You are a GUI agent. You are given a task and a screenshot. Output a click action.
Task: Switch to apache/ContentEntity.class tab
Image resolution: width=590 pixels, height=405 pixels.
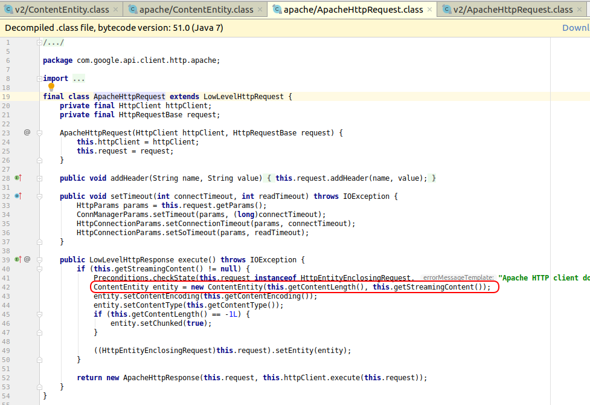point(196,10)
